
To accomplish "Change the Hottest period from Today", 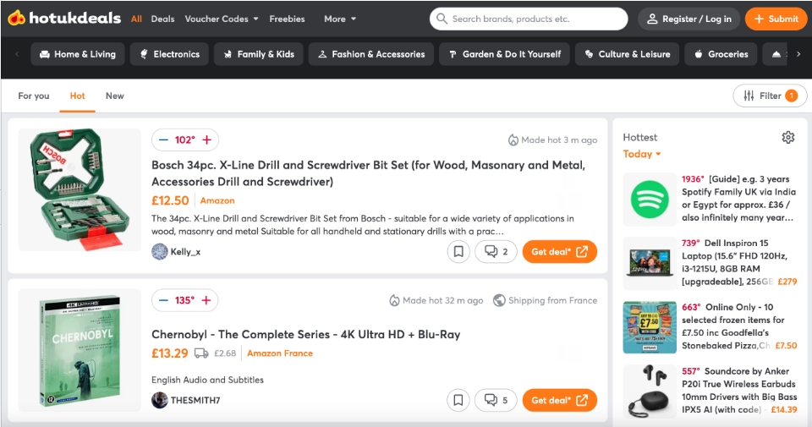I will 642,154.
